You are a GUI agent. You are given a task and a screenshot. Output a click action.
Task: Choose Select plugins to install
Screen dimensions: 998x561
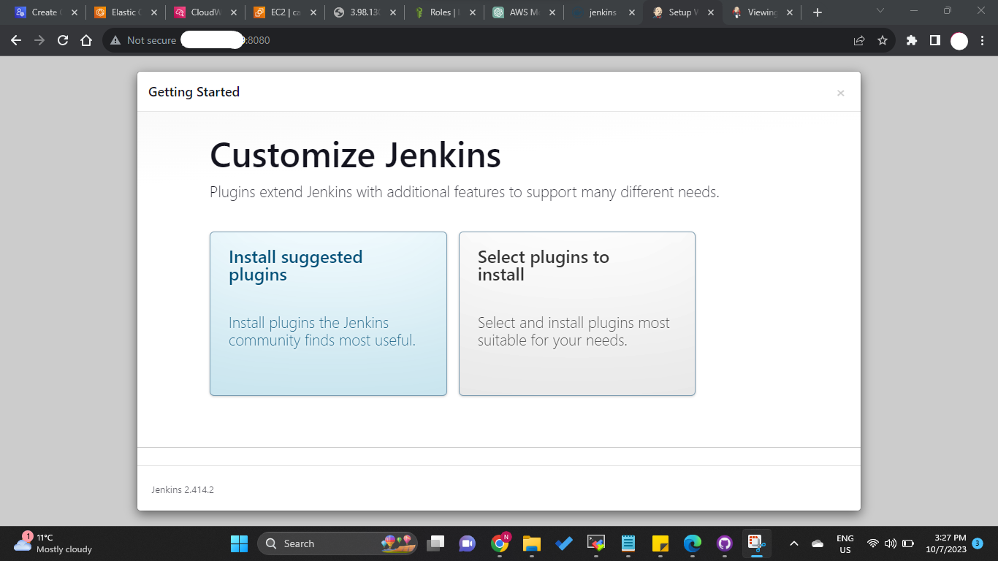coord(576,314)
